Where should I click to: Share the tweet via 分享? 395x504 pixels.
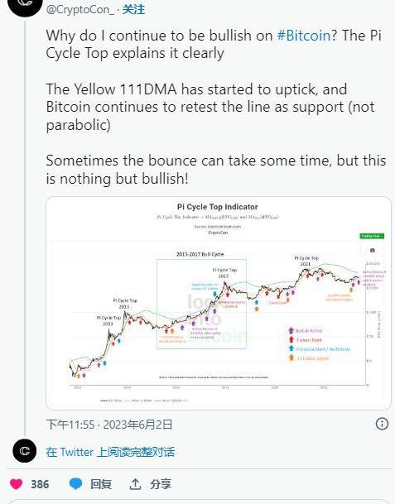pos(161,484)
